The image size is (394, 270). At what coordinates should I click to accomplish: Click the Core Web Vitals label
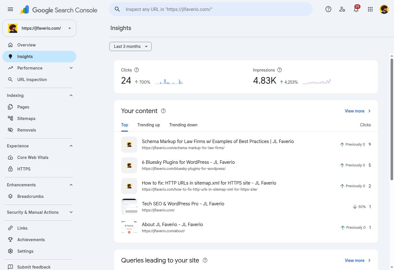(33, 157)
